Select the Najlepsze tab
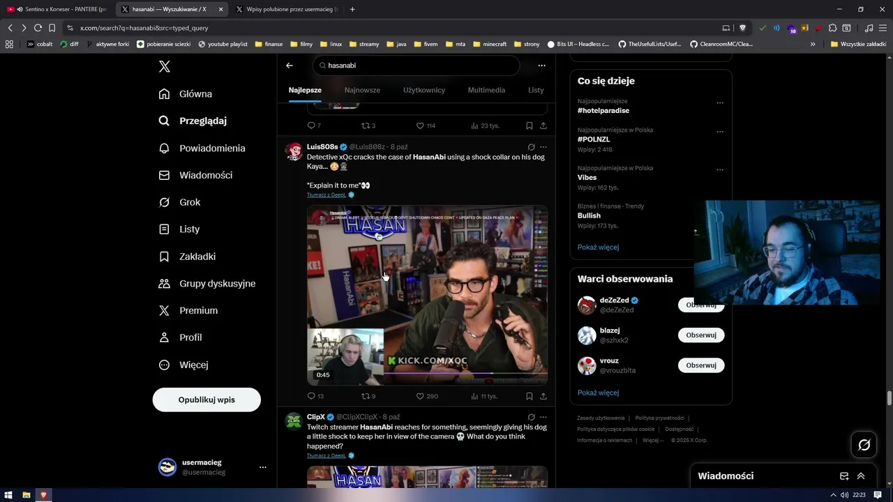 click(x=305, y=90)
